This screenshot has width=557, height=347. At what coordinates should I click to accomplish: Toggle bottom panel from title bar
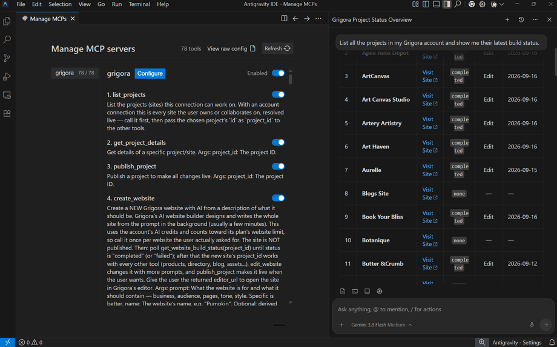coord(437,4)
